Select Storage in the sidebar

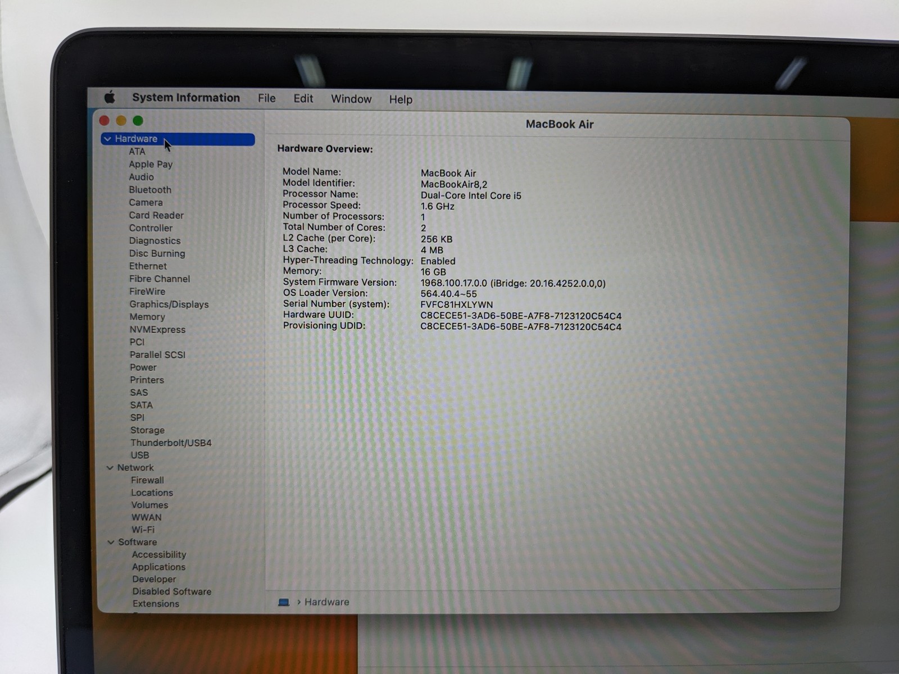(147, 430)
